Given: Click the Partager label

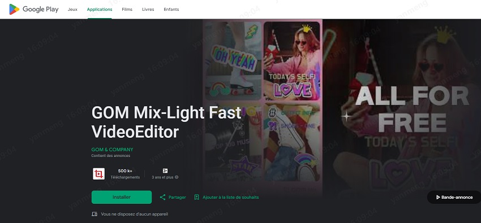Looking at the screenshot, I should click(x=177, y=197).
